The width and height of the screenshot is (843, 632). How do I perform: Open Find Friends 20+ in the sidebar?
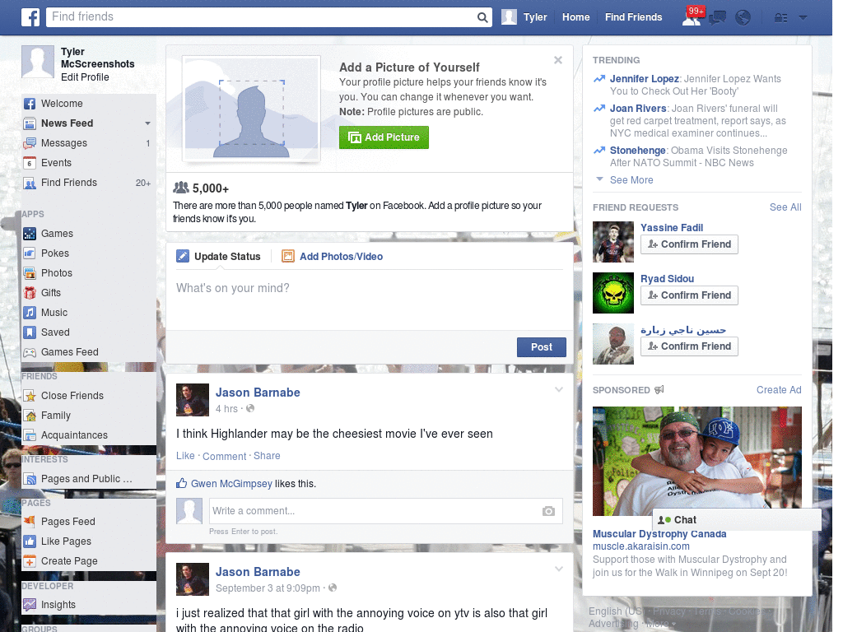[x=89, y=183]
